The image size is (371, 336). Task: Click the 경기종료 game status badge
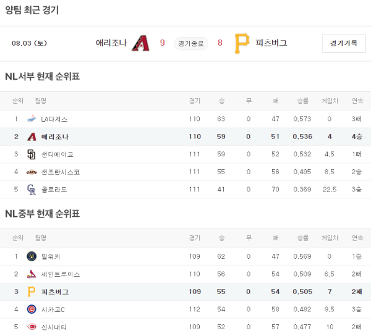[191, 43]
